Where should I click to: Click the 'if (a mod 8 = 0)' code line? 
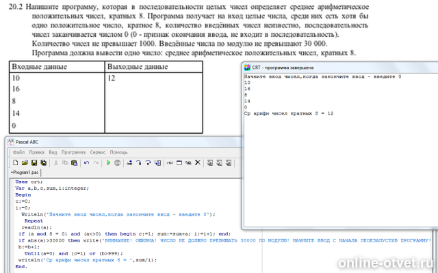(x=125, y=234)
